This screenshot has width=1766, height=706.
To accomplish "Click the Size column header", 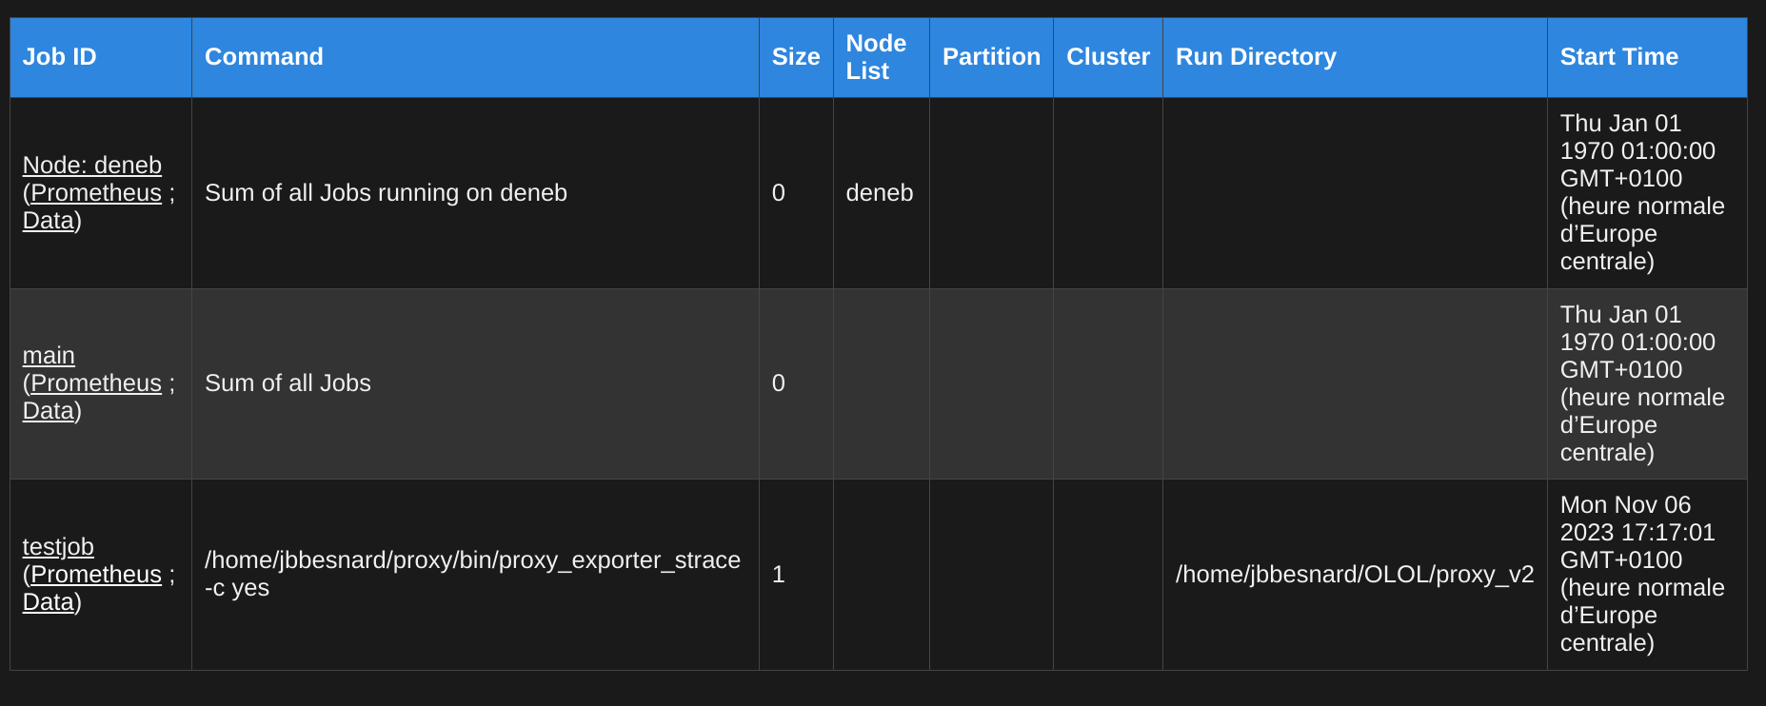I will [x=796, y=57].
